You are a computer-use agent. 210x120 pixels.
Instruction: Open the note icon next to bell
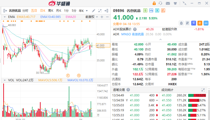(187, 23)
